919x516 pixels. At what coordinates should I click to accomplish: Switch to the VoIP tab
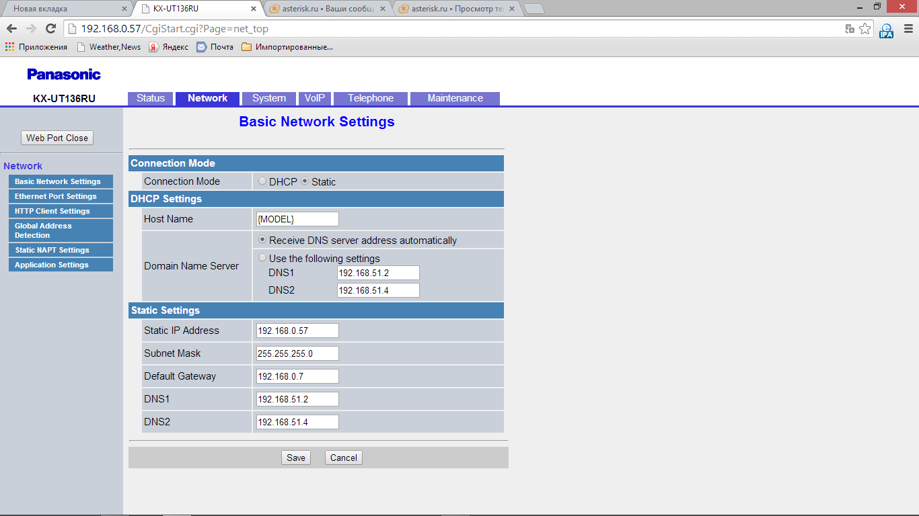click(x=314, y=98)
